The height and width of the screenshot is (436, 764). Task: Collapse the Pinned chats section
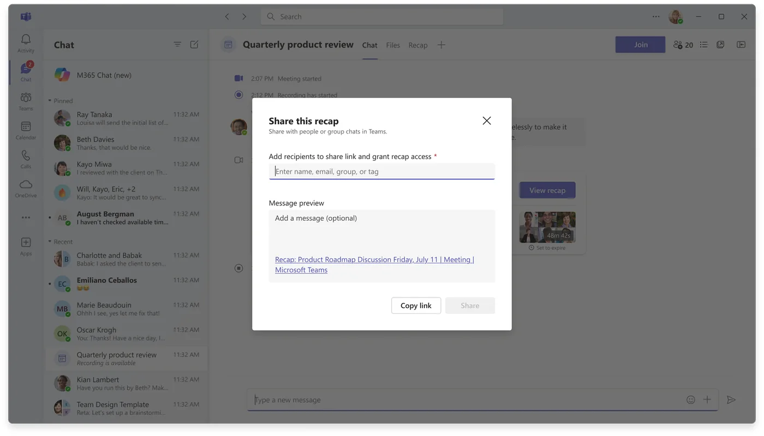tap(60, 101)
